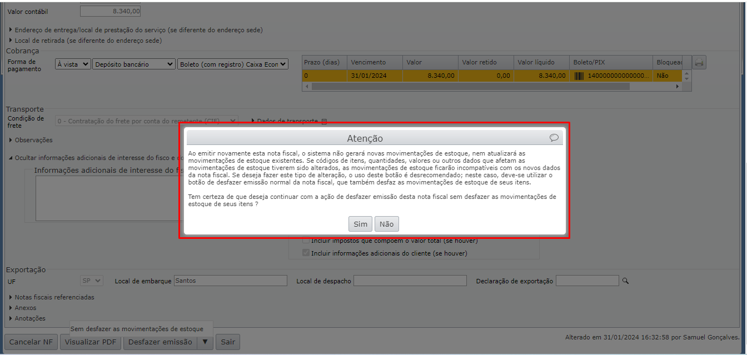The width and height of the screenshot is (747, 355).
Task: Open search magnifier for Declaração de exportação
Action: pyautogui.click(x=625, y=281)
